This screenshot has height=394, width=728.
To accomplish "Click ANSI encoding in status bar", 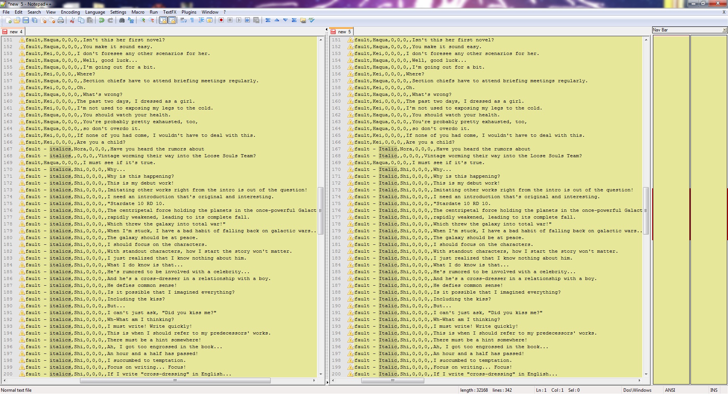I will click(670, 390).
